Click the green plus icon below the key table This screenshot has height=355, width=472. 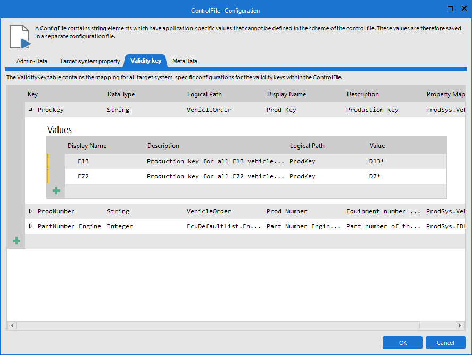click(x=16, y=241)
